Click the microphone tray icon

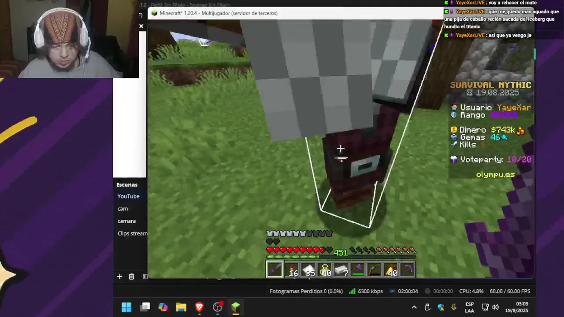(x=454, y=307)
